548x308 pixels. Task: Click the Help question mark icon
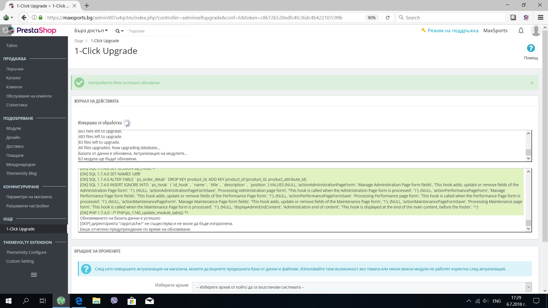(x=531, y=48)
